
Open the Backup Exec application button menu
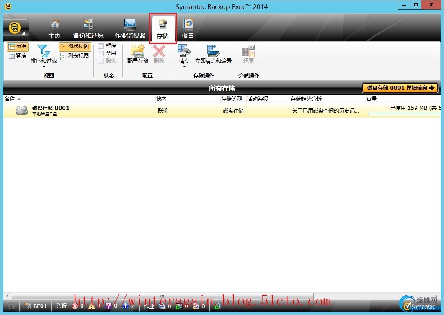click(x=16, y=28)
